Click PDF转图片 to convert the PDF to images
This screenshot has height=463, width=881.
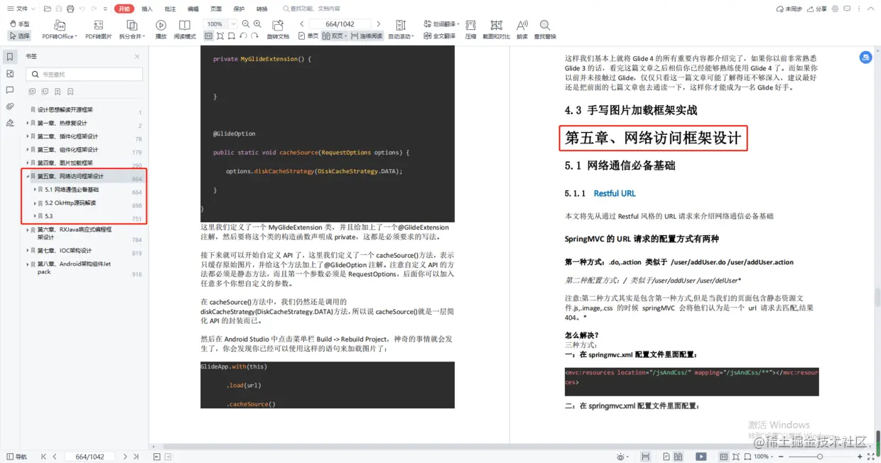point(98,30)
